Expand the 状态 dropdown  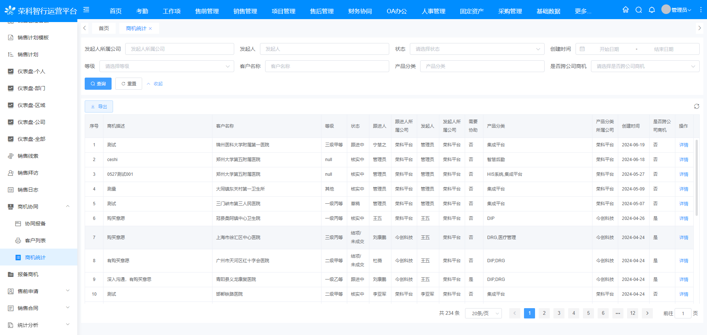click(477, 49)
